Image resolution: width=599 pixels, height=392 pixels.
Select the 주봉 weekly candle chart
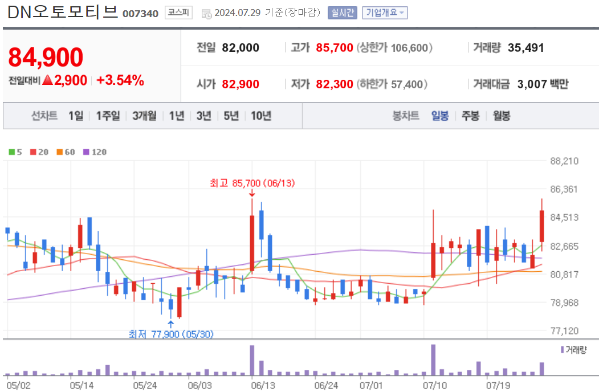(x=470, y=116)
